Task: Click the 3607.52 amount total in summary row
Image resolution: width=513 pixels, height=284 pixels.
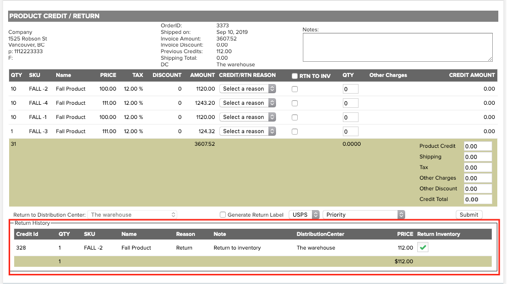Action: click(205, 144)
